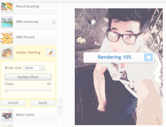Open the Pencil Drawing effect label
This screenshot has height=127, width=166.
[x=27, y=6]
